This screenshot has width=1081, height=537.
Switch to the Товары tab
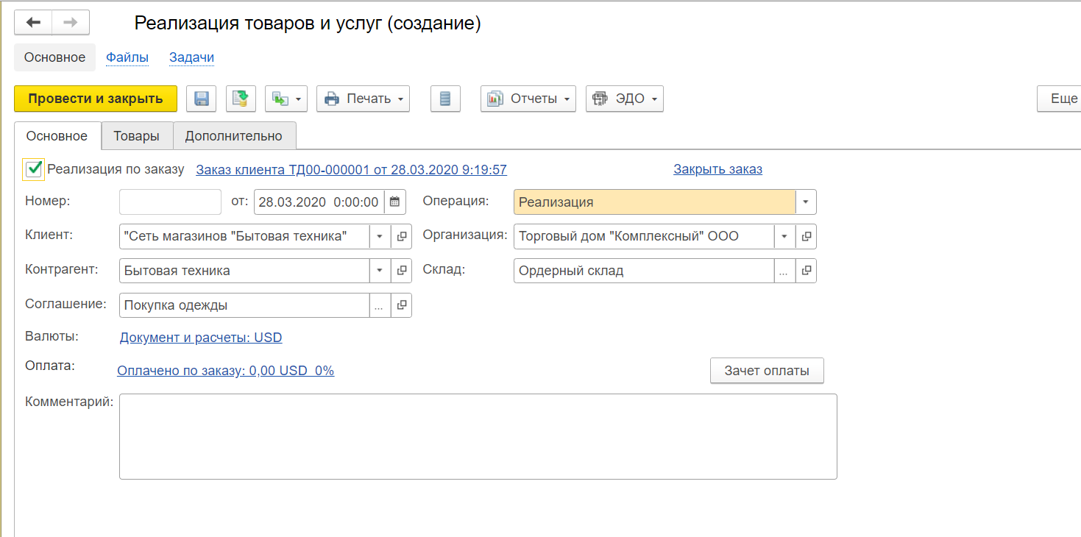[136, 136]
